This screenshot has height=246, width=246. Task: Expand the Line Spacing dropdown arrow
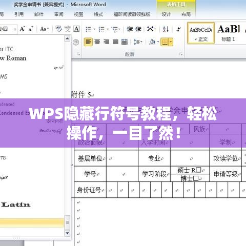click(141, 42)
